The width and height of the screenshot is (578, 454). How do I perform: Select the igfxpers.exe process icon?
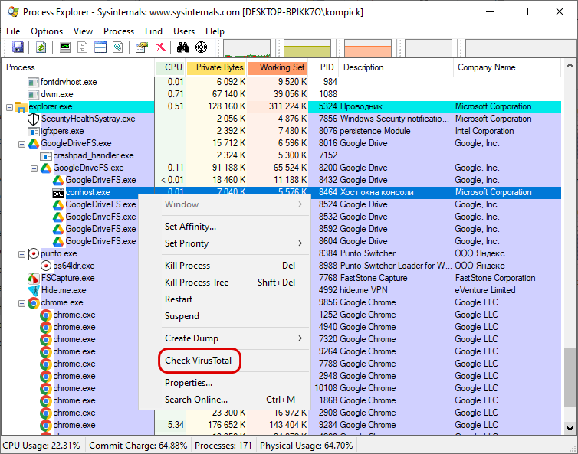pos(34,132)
